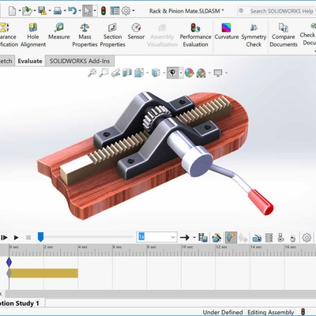Open Mass Properties tool

(x=85, y=35)
